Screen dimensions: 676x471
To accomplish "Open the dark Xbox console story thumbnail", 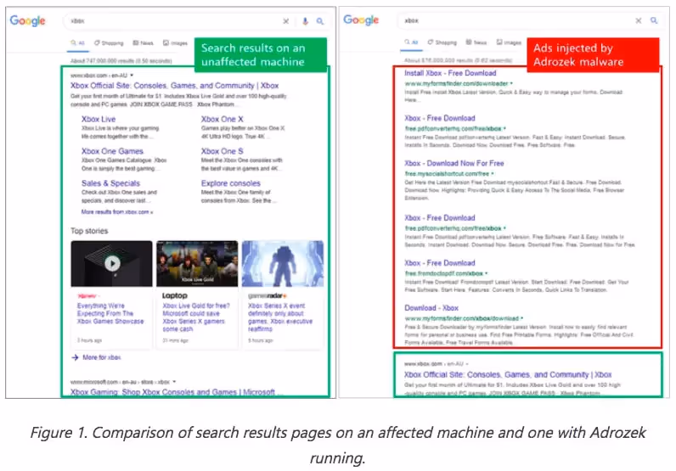I will [x=111, y=263].
